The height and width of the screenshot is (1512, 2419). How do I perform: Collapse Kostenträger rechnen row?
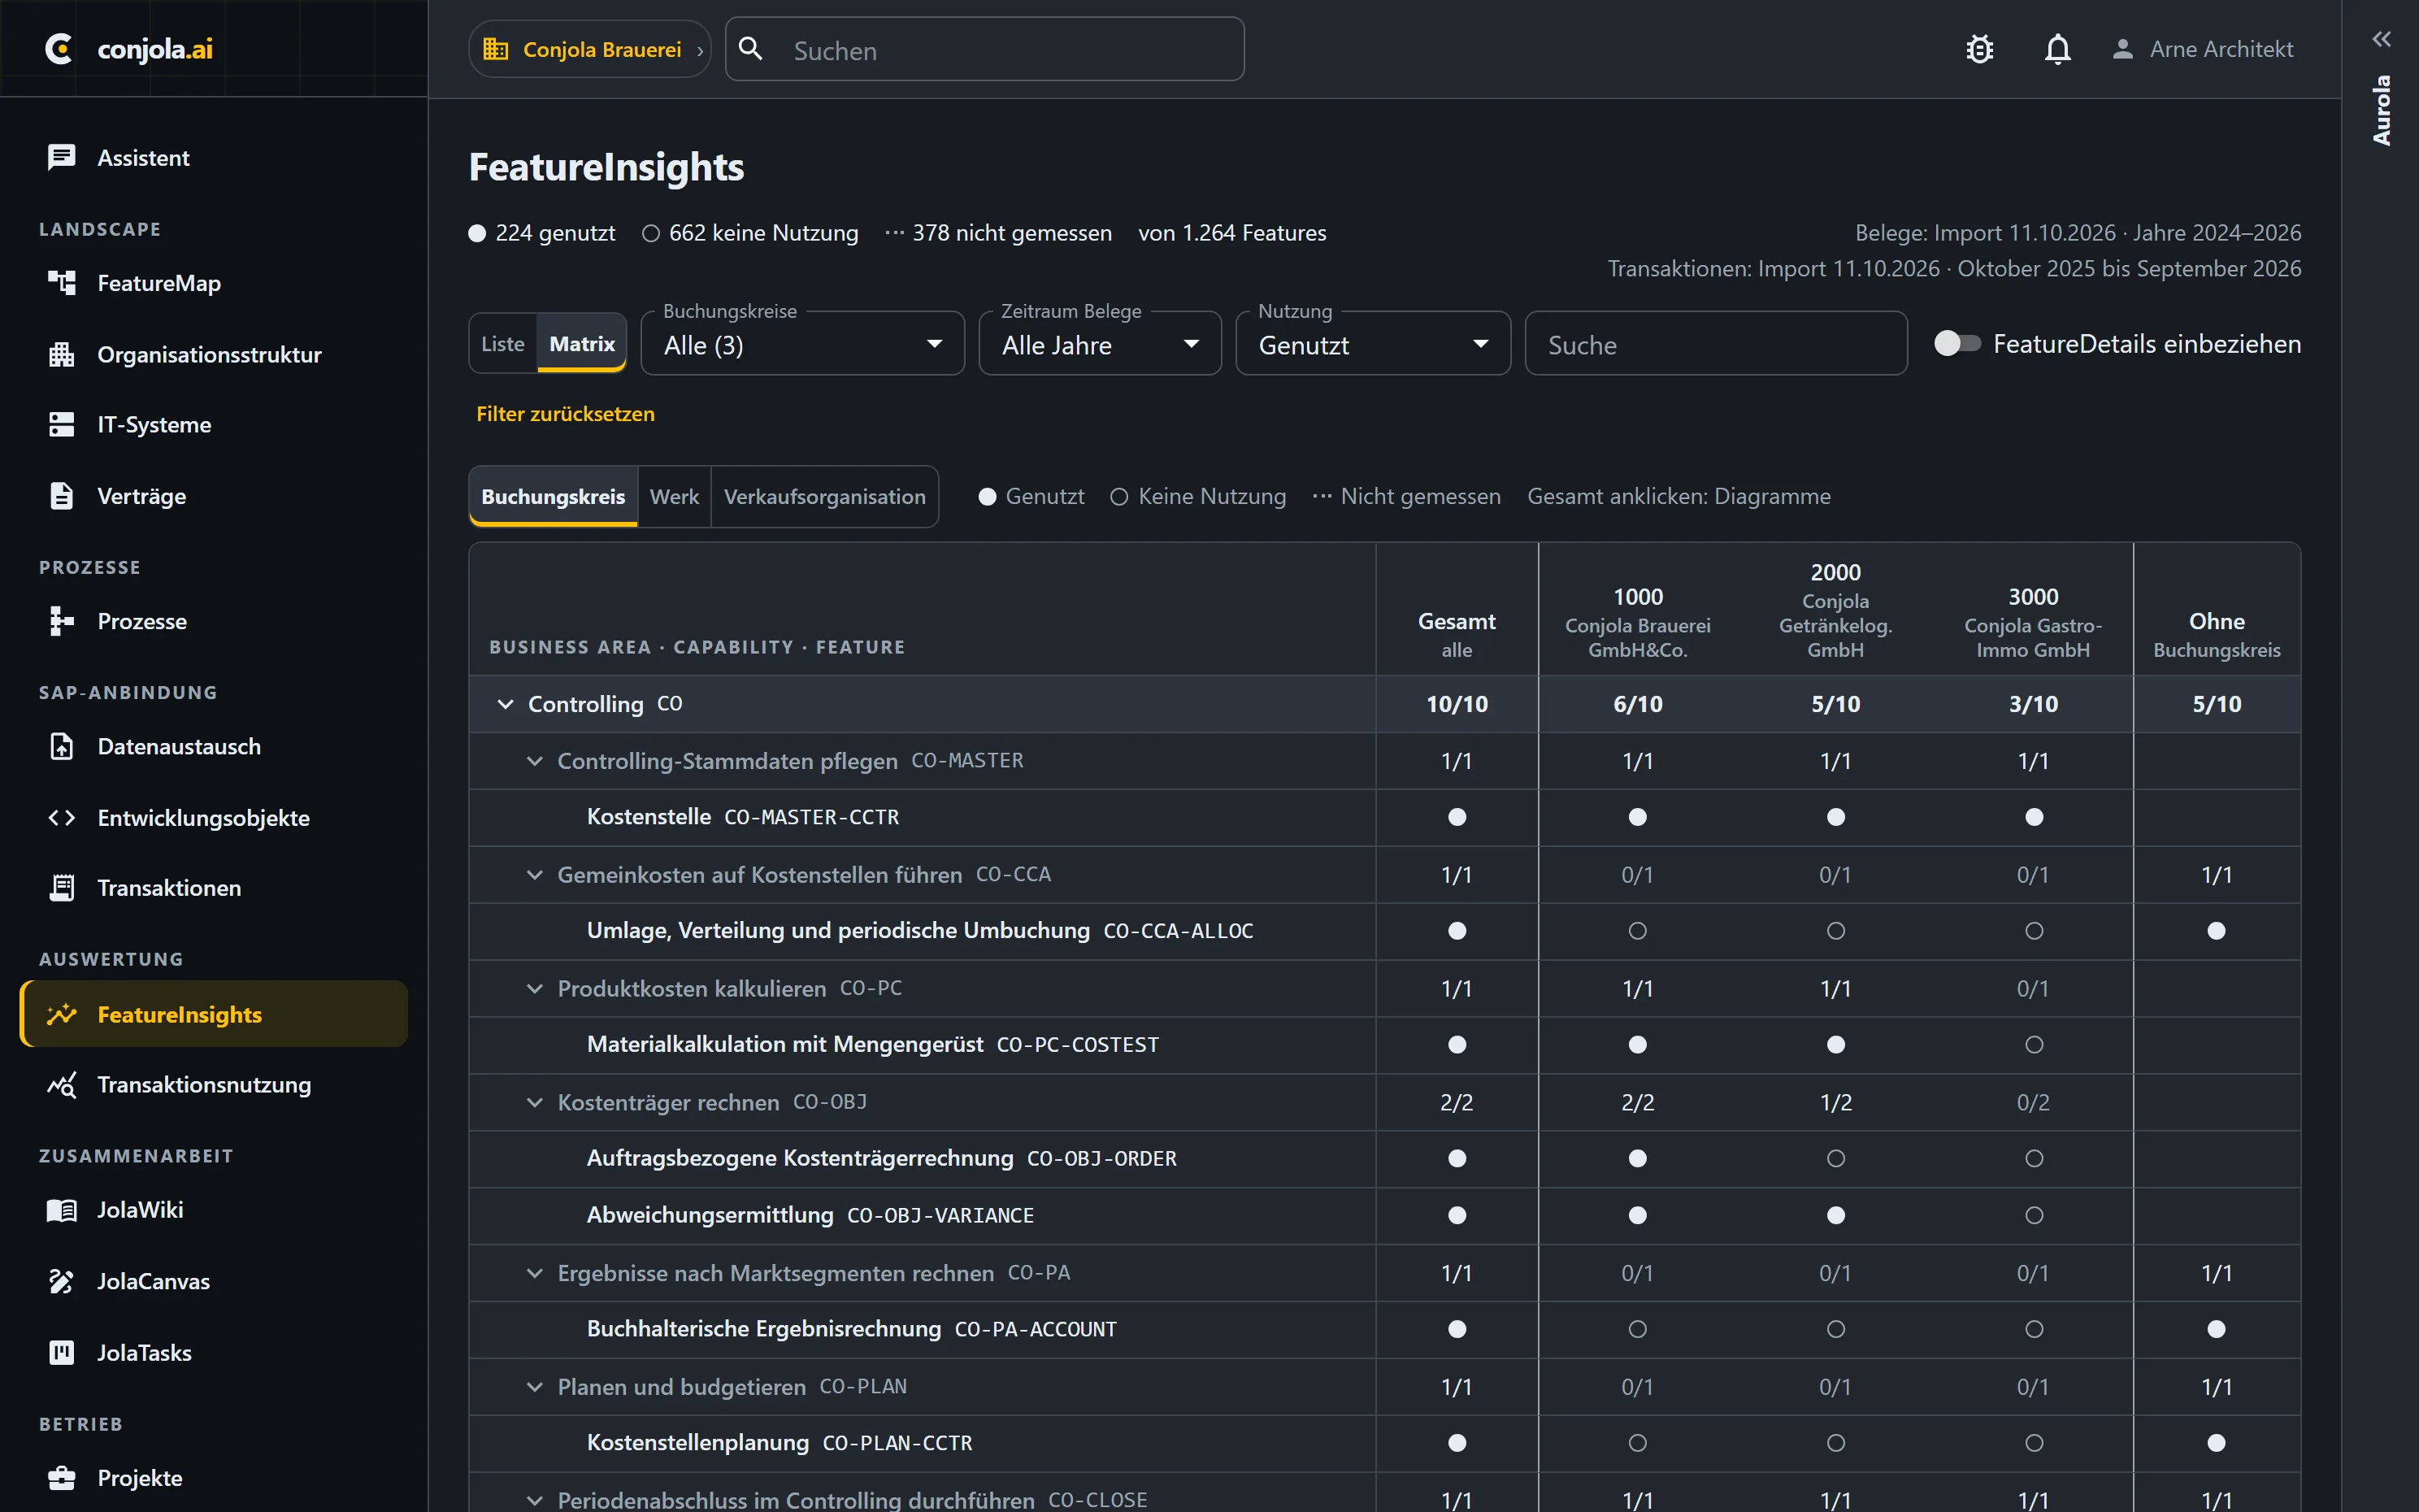click(535, 1102)
